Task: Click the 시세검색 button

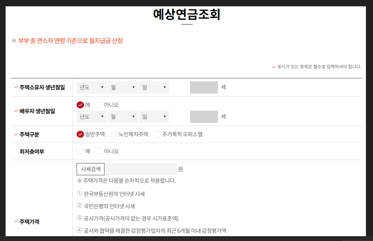Action: (90, 169)
